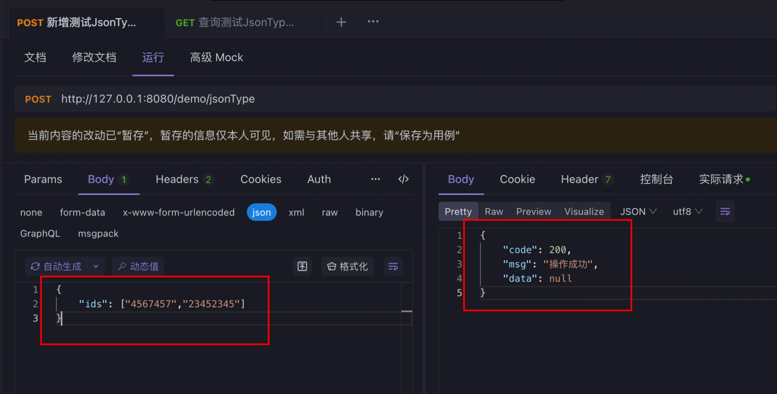Expand the 自动生成 dropdown arrow
This screenshot has height=394, width=777.
(96, 266)
